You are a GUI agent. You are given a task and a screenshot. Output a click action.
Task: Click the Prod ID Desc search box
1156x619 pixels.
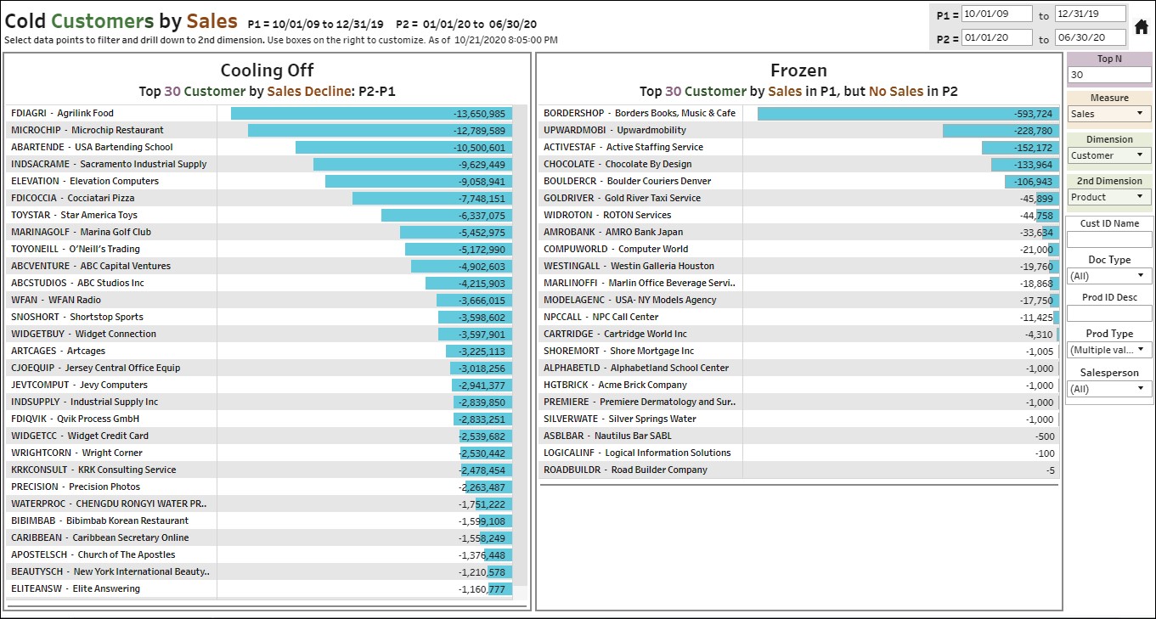tap(1109, 313)
